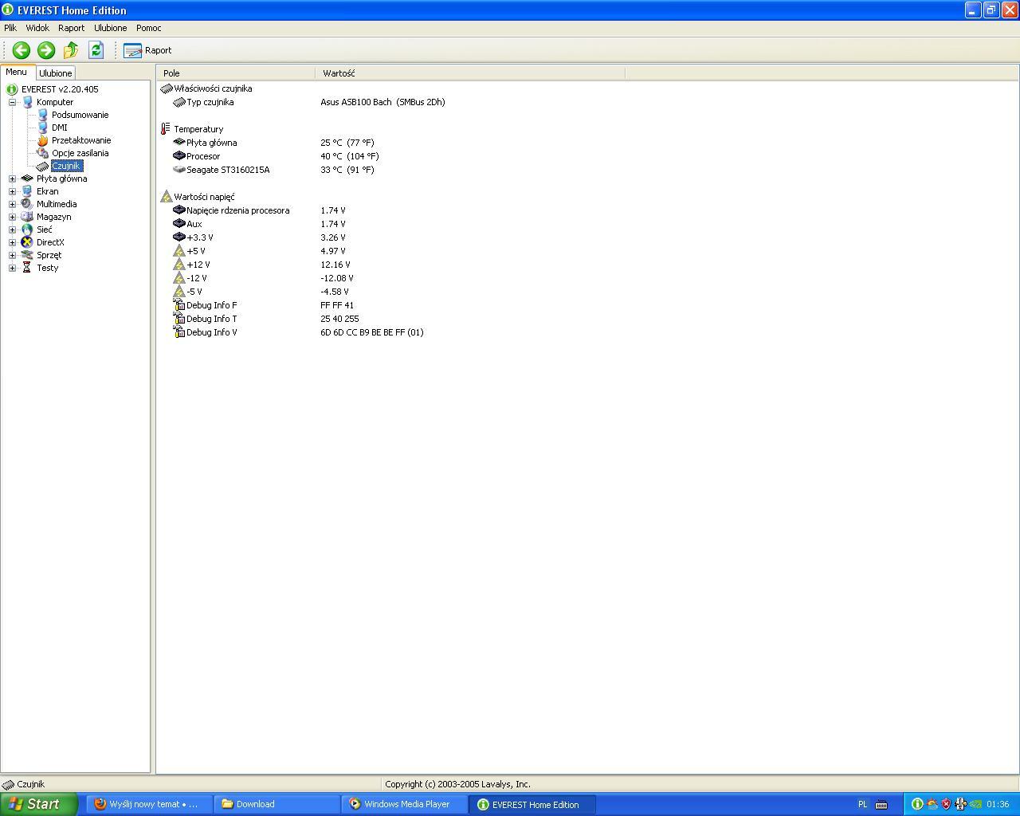
Task: Open the Raport menu in menu bar
Action: (x=71, y=28)
